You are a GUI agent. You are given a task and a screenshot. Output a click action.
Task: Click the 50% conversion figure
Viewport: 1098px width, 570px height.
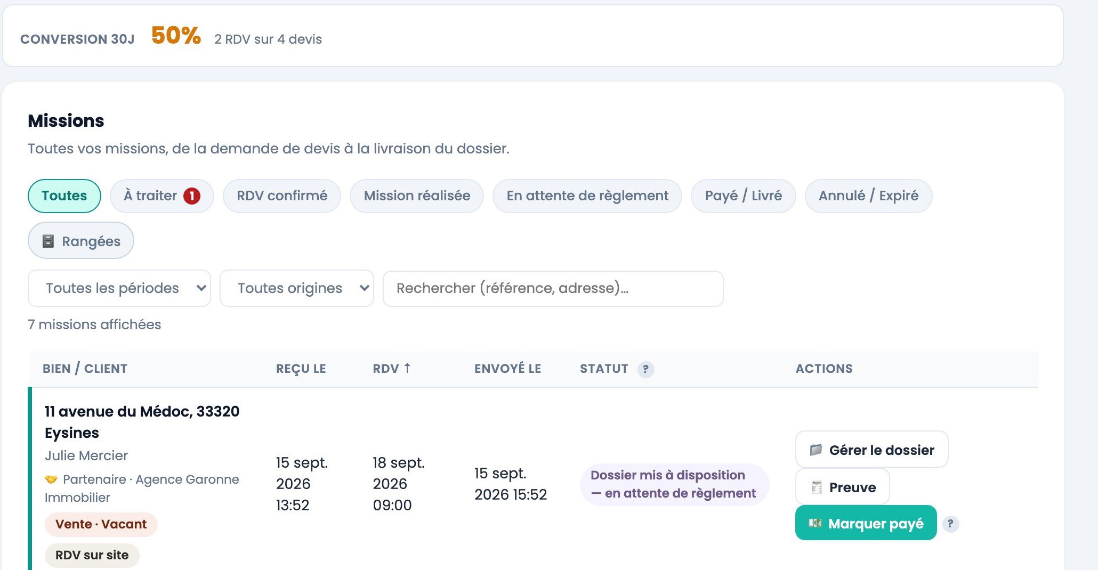pyautogui.click(x=176, y=36)
